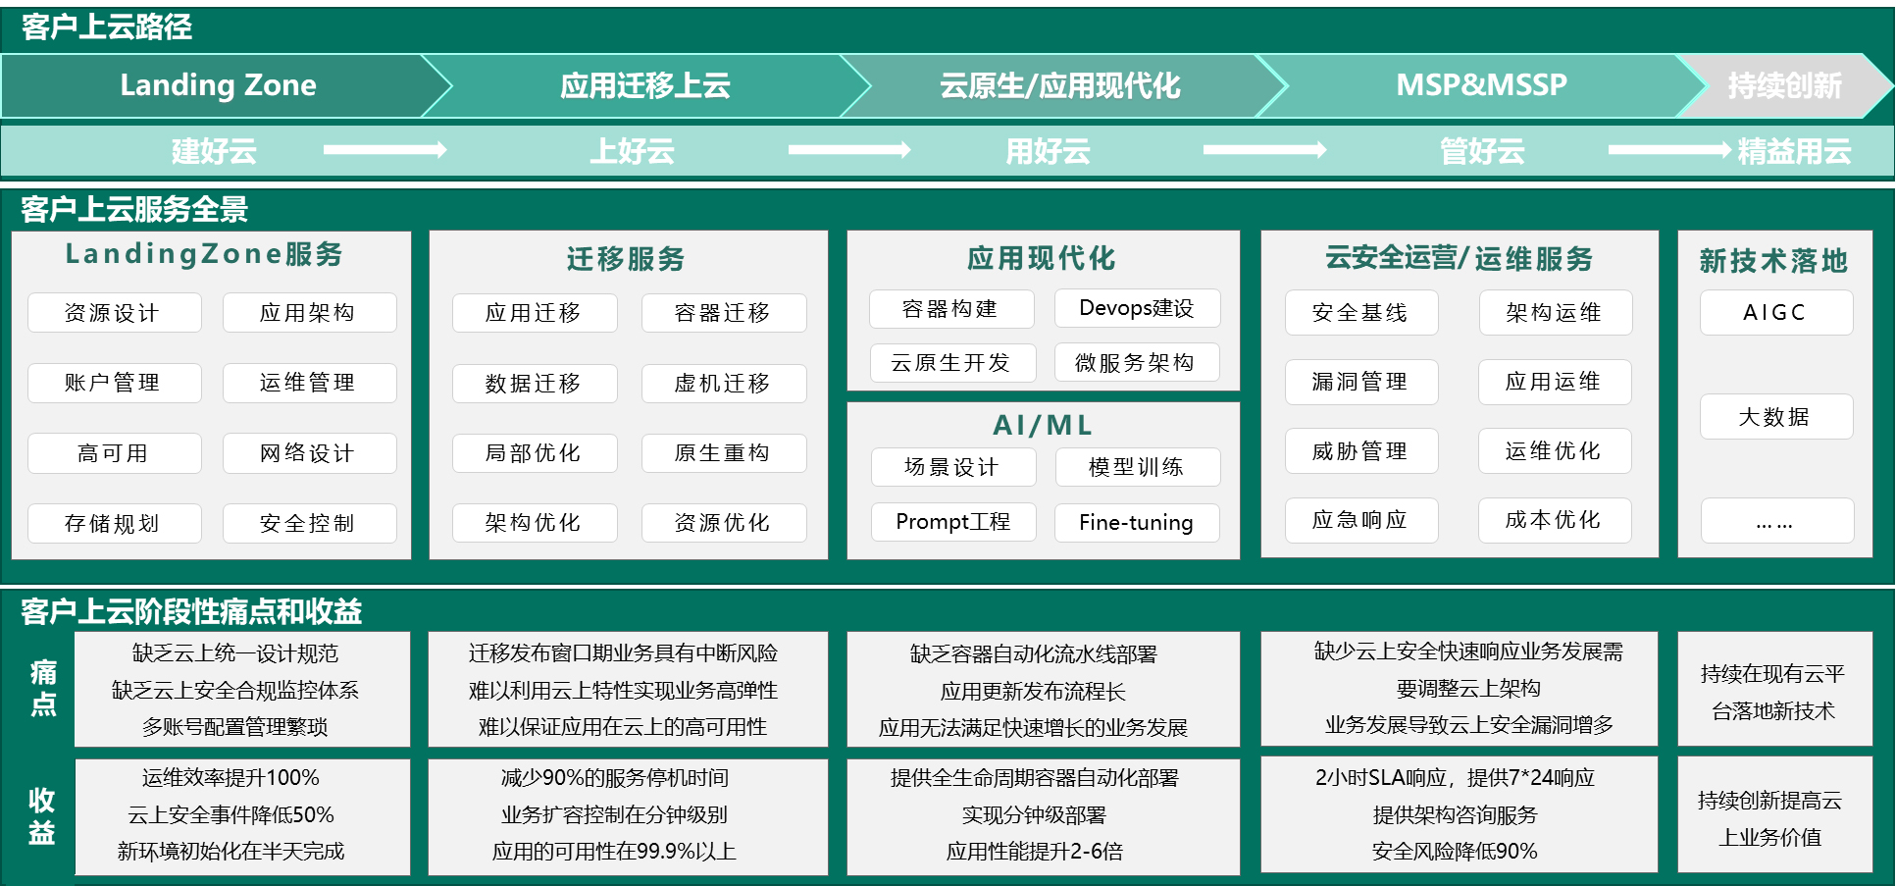This screenshot has width=1896, height=886.
Task: Click the 架构运维 box
Action: tap(1556, 313)
